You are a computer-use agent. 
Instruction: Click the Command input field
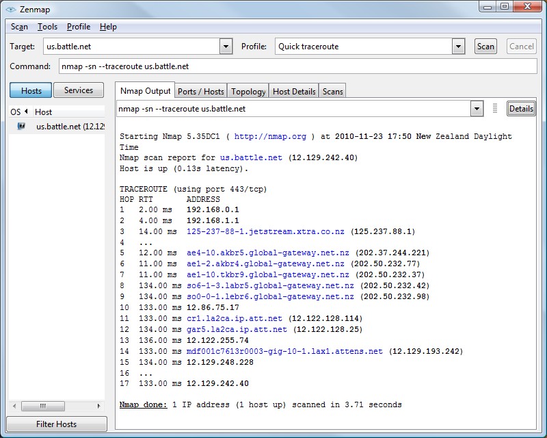(298, 66)
